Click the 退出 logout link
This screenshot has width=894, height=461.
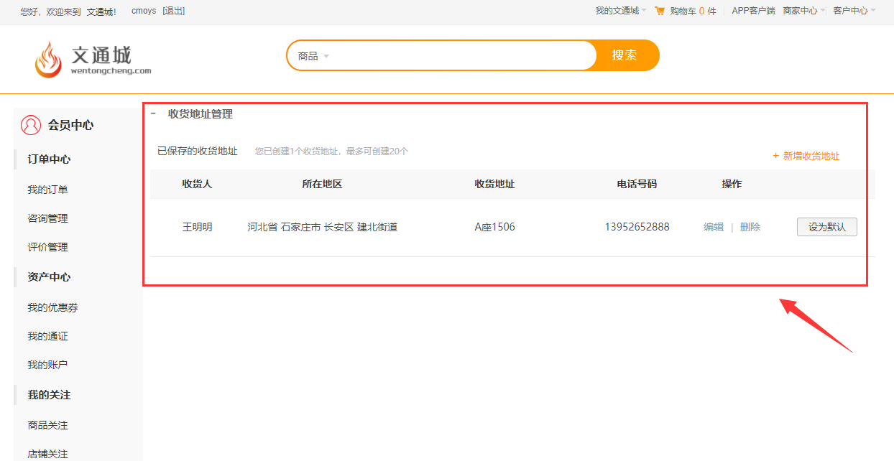(x=174, y=11)
